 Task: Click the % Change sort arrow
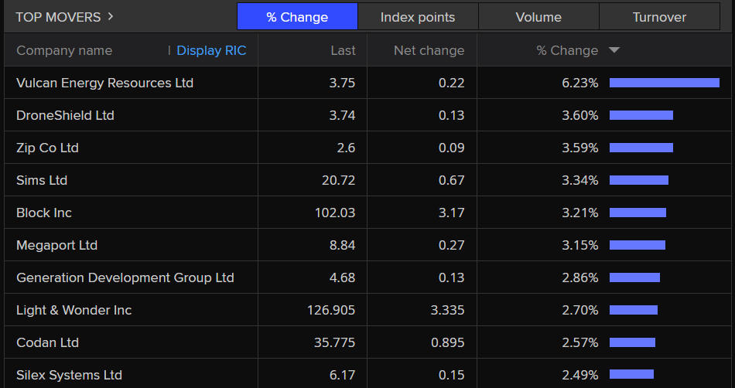pos(614,50)
